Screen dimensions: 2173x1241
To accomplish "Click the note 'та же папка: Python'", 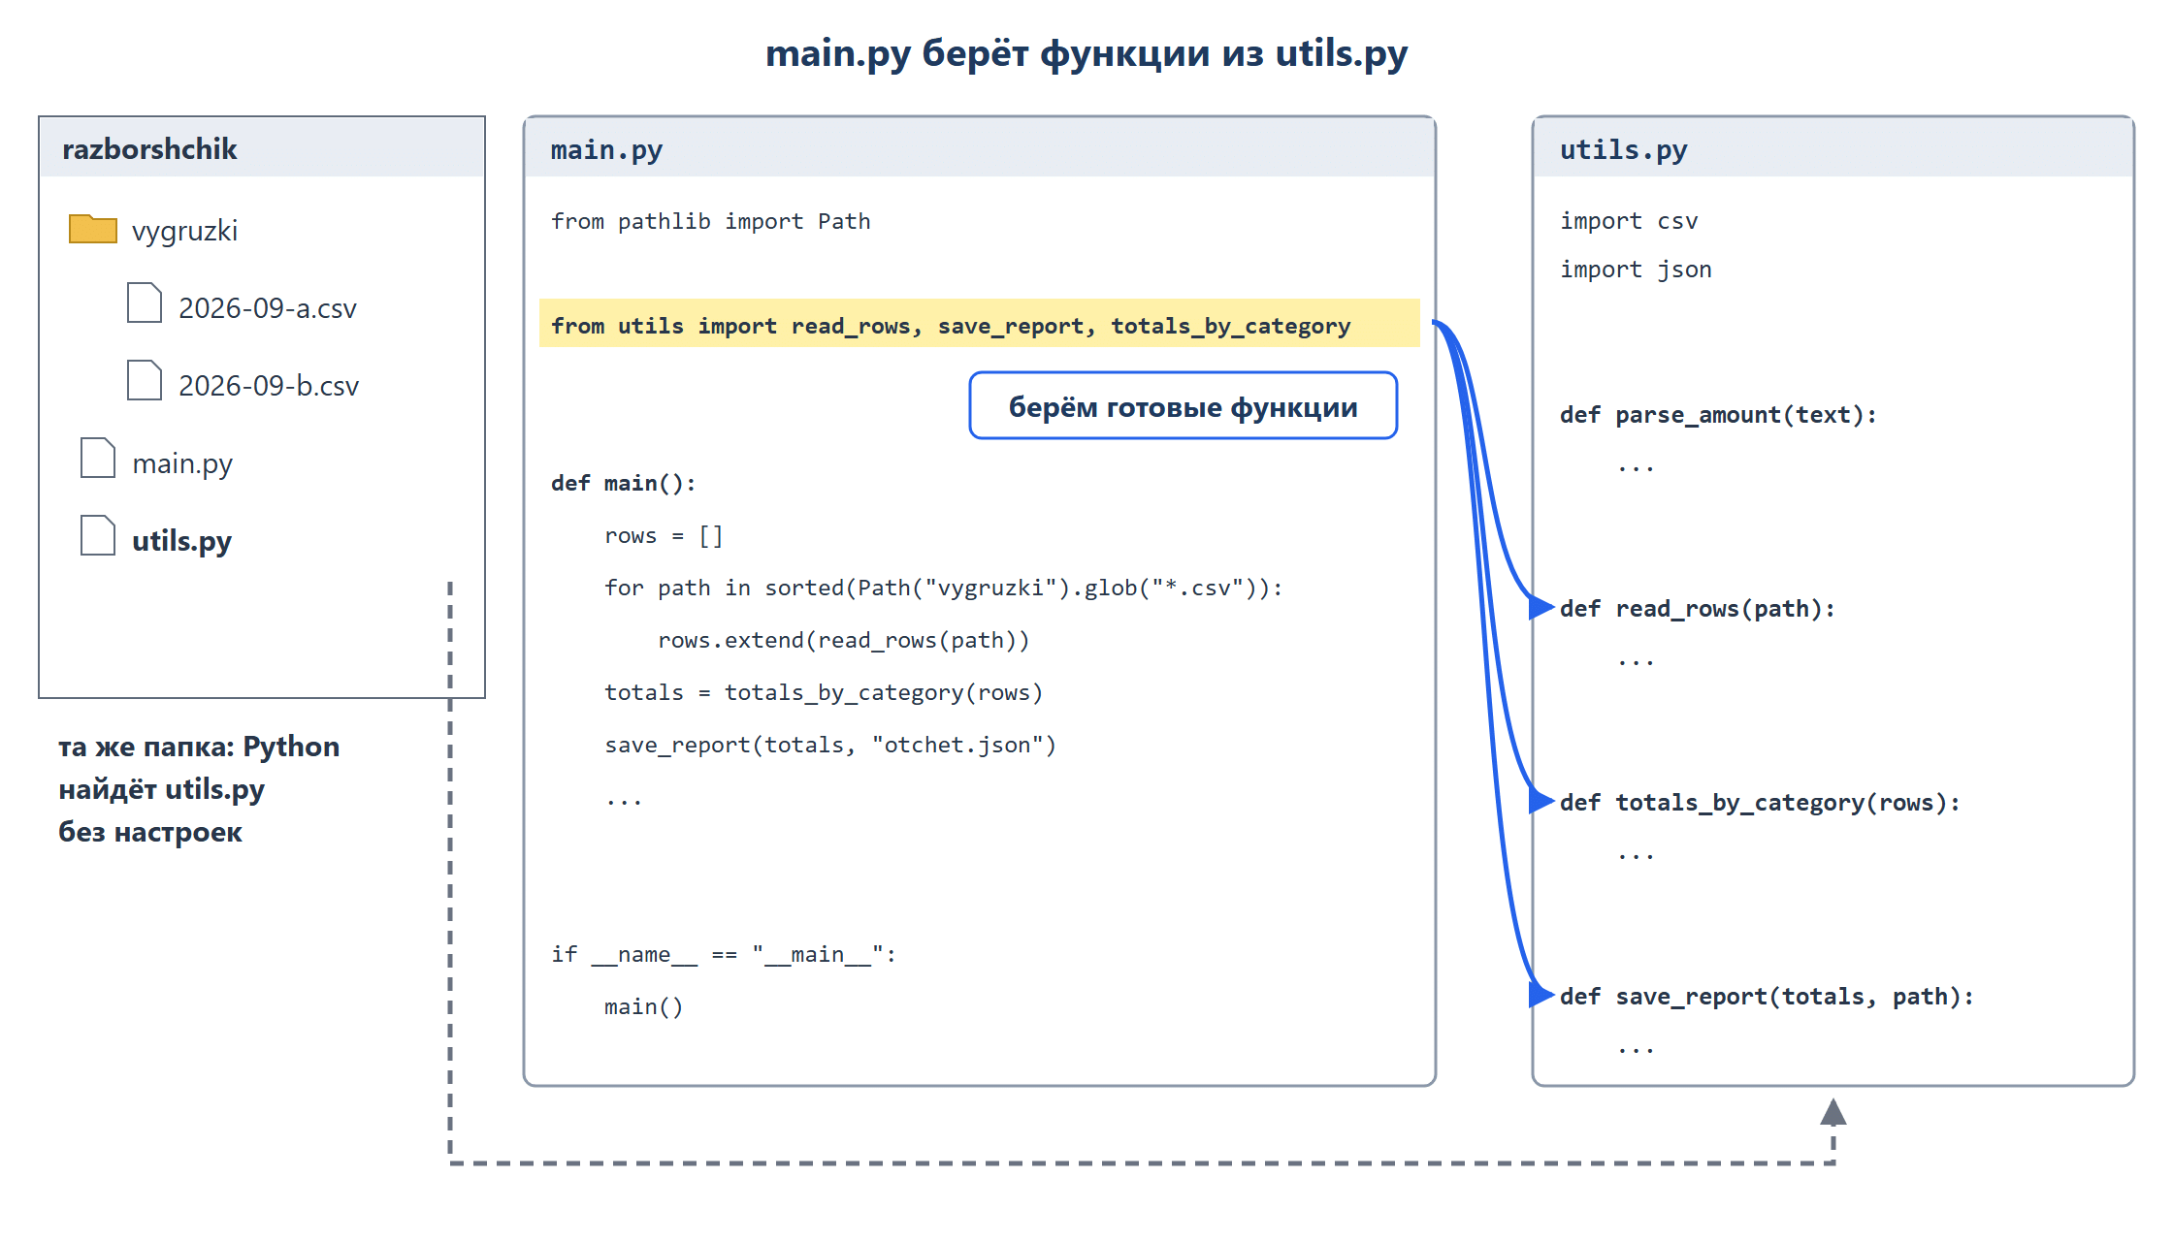I will pyautogui.click(x=199, y=747).
